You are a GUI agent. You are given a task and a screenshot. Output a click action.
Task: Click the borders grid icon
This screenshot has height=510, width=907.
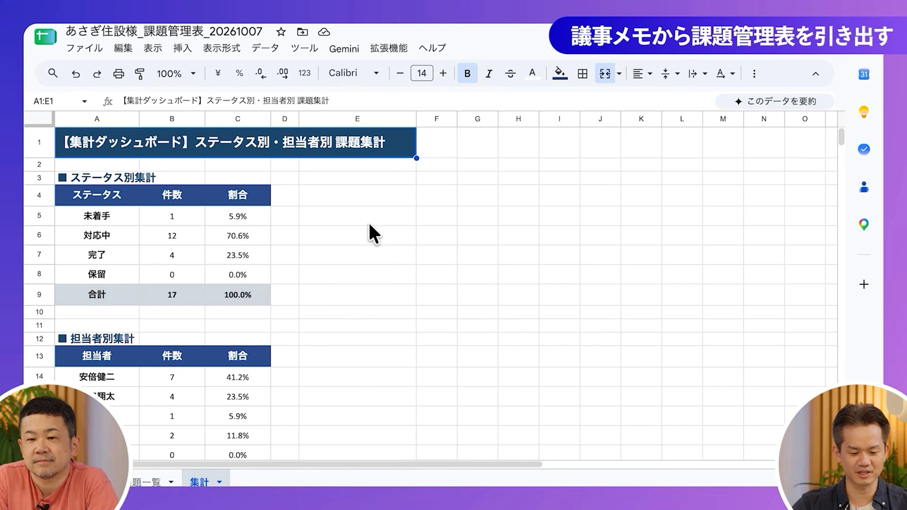coord(582,74)
